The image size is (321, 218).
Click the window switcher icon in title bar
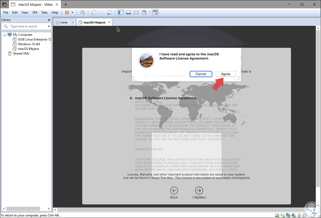(x=4, y=4)
